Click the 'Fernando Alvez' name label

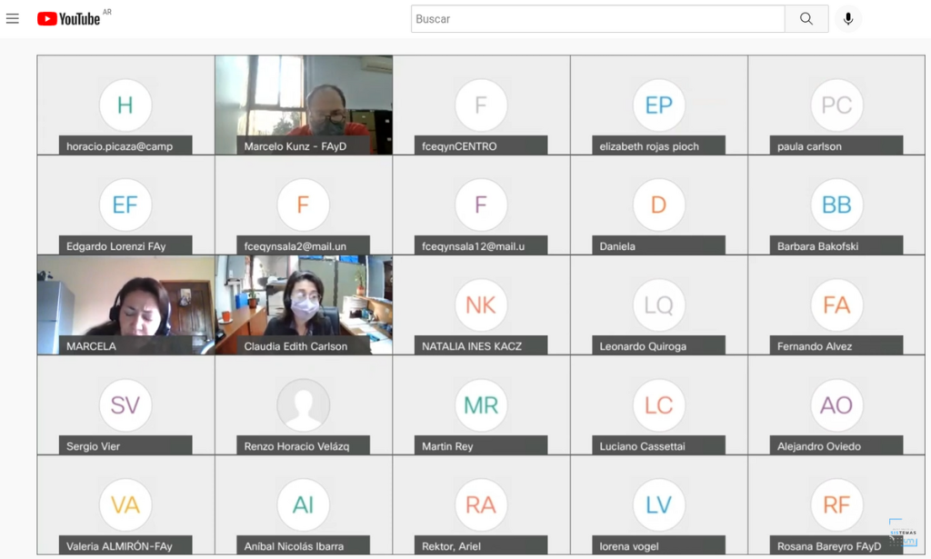(x=815, y=346)
